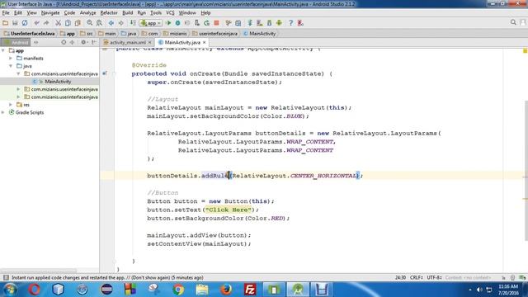Expand the Gradle Scripts node arrow

click(x=3, y=112)
